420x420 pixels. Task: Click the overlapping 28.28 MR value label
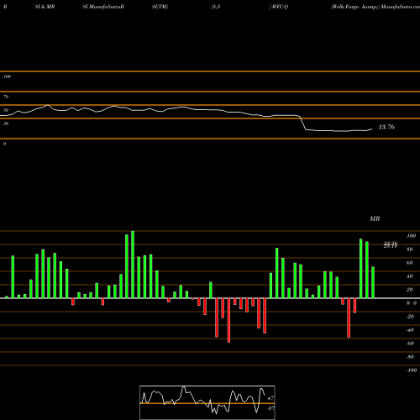[391, 244]
